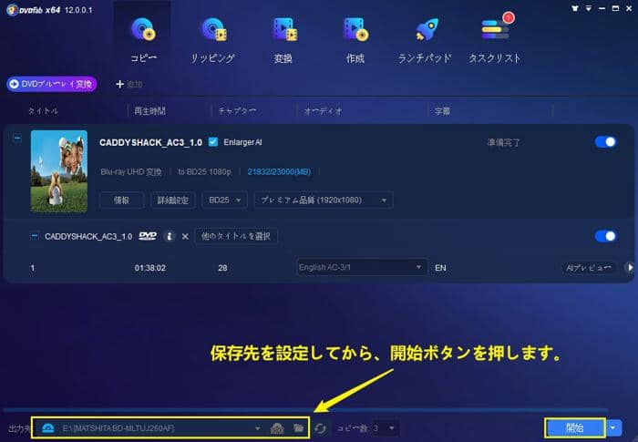Viewport: 638px width, 442px height.
Task: Switch to the 作成 creator module
Action: pyautogui.click(x=355, y=39)
